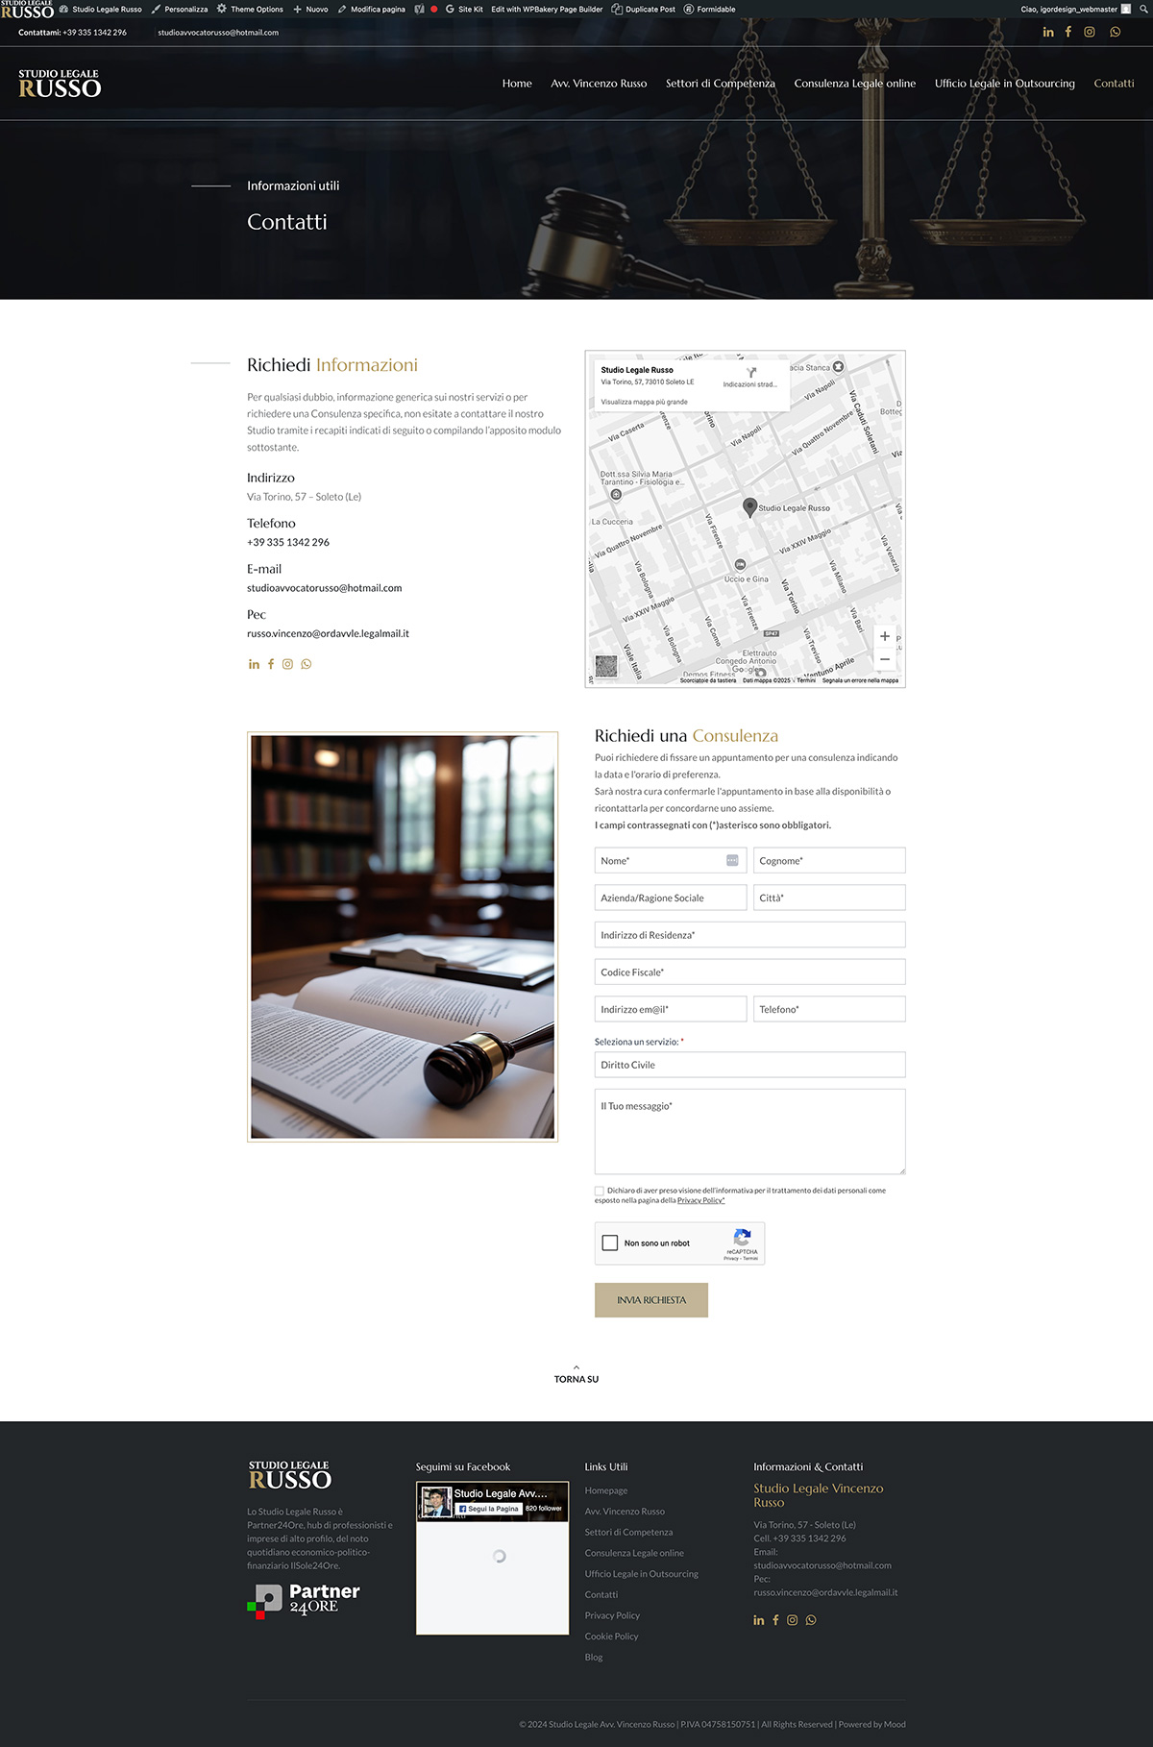
Task: Open the 'Diritto Civile' service dropdown
Action: [x=749, y=1065]
